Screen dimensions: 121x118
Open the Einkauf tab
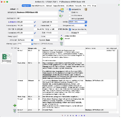(49, 6)
